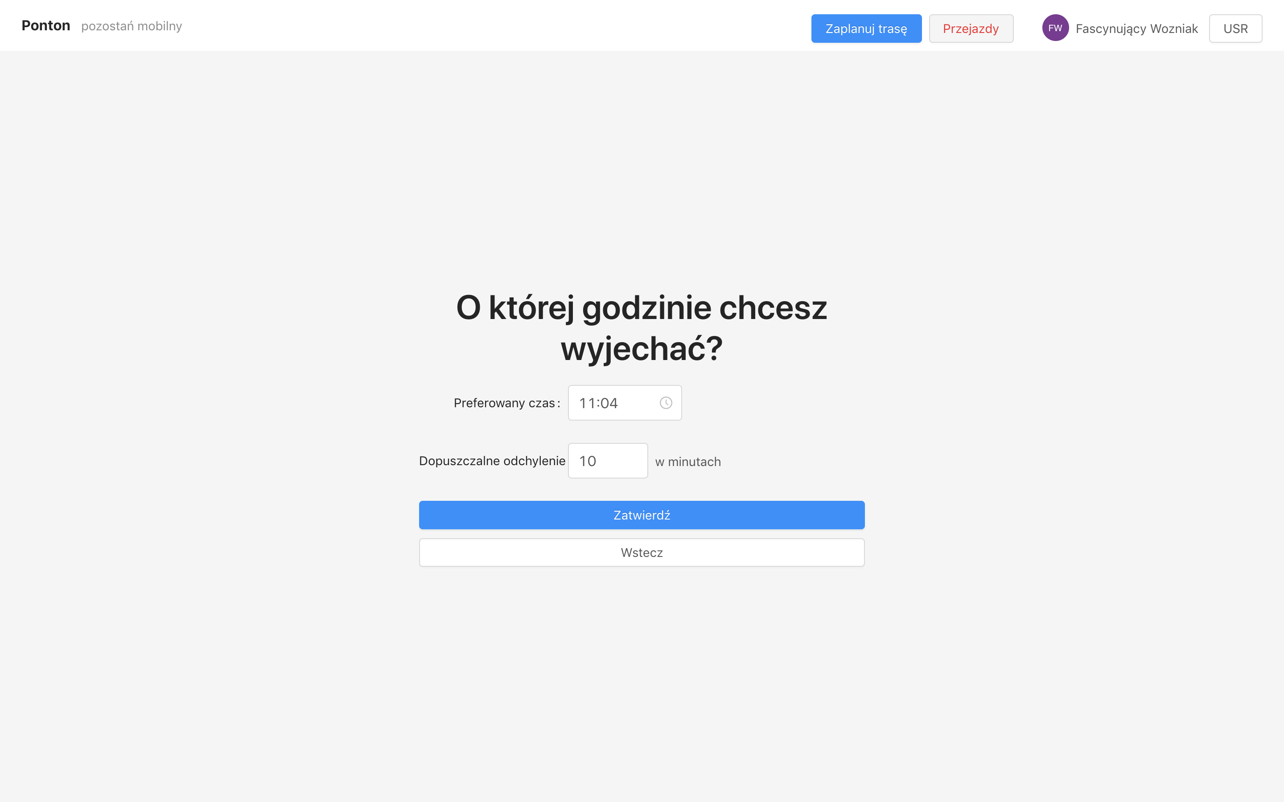Click the Fascynujący Wozniak user name

click(x=1136, y=29)
